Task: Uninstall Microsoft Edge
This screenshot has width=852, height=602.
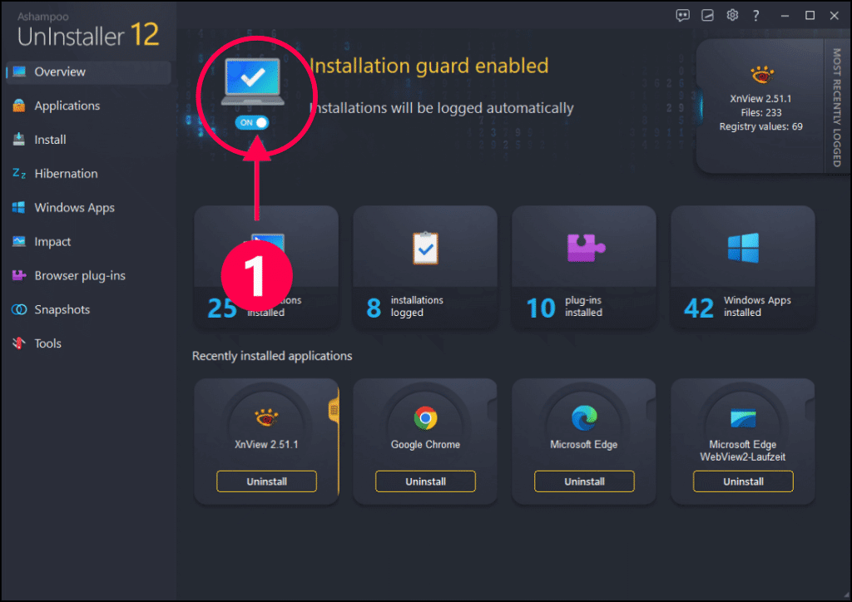Action: point(584,481)
